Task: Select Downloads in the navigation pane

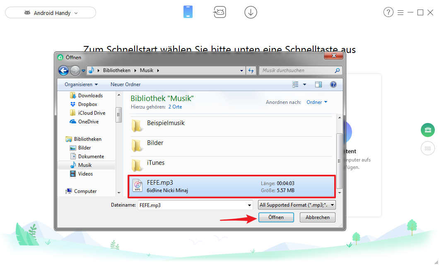Action: point(90,96)
